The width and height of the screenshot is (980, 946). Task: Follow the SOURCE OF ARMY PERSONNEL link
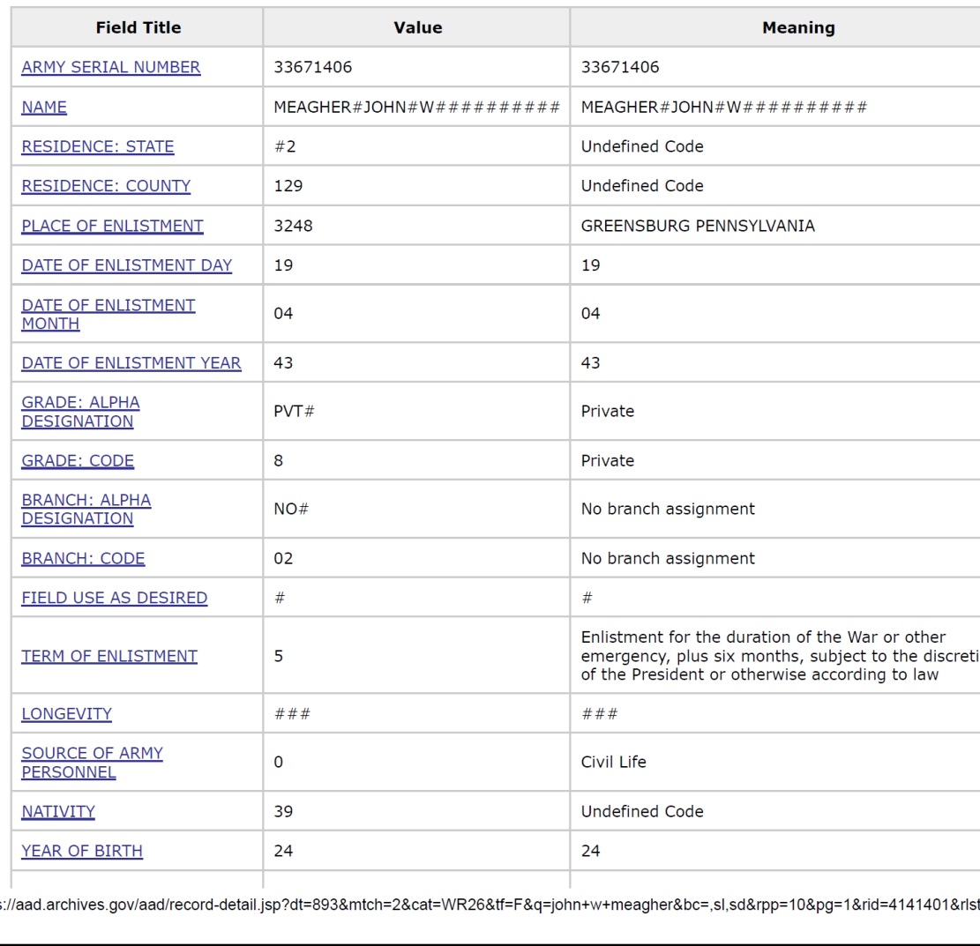[x=93, y=763]
